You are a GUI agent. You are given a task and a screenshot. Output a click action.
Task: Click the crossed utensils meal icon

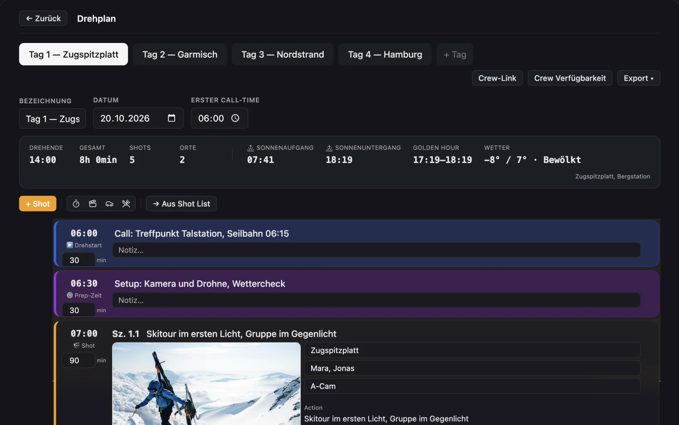pos(126,204)
